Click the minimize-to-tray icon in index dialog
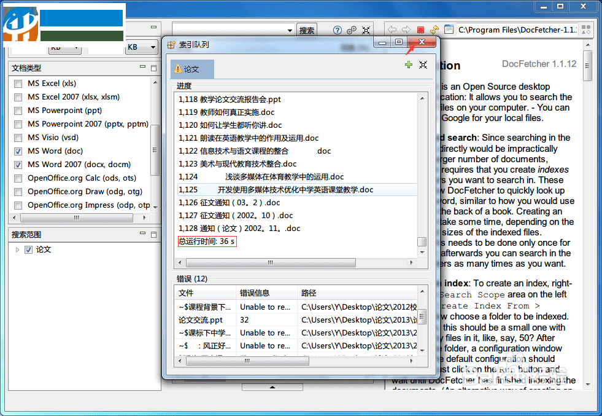The height and width of the screenshot is (416, 602). 423,65
